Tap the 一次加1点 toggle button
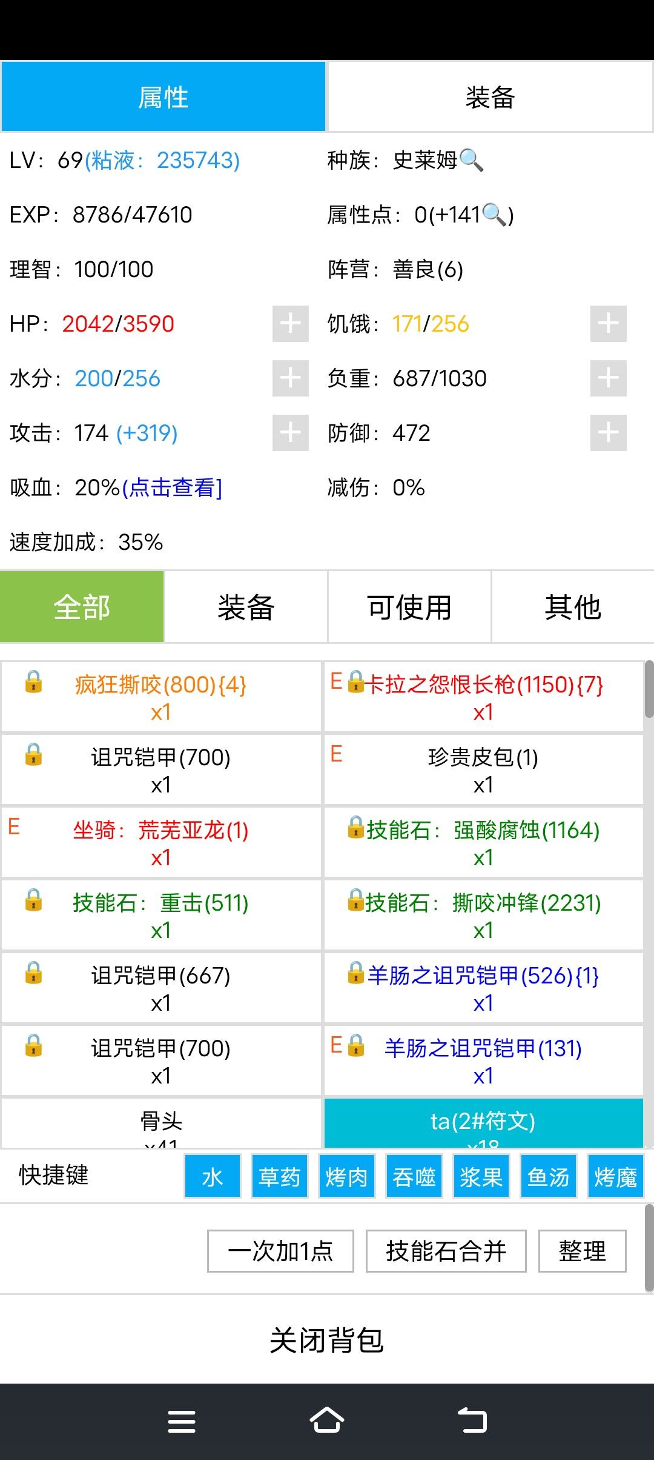The width and height of the screenshot is (654, 1460). point(280,1251)
